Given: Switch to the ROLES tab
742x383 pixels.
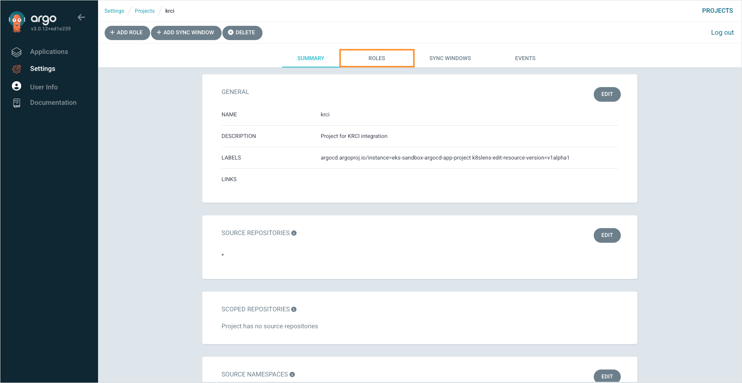Looking at the screenshot, I should (377, 58).
